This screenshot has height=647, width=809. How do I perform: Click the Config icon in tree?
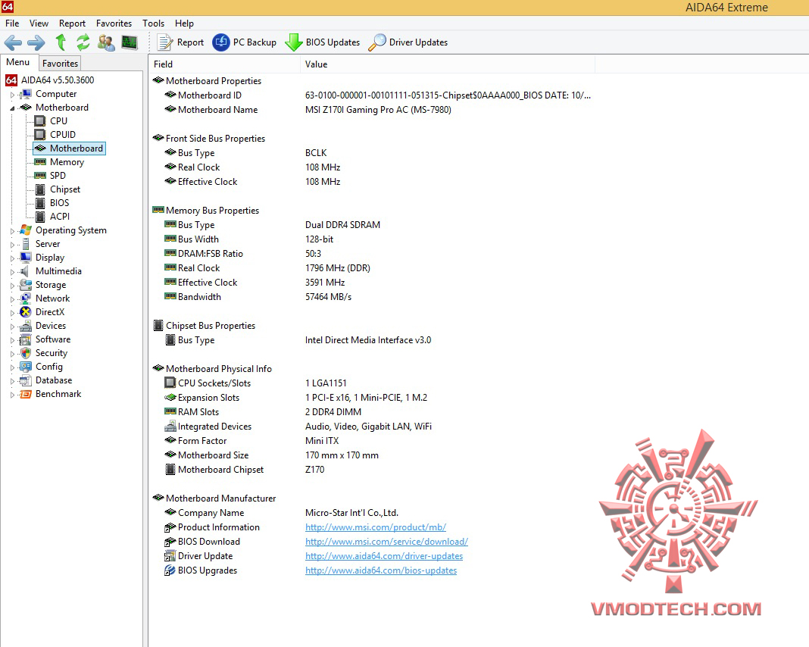coord(26,367)
